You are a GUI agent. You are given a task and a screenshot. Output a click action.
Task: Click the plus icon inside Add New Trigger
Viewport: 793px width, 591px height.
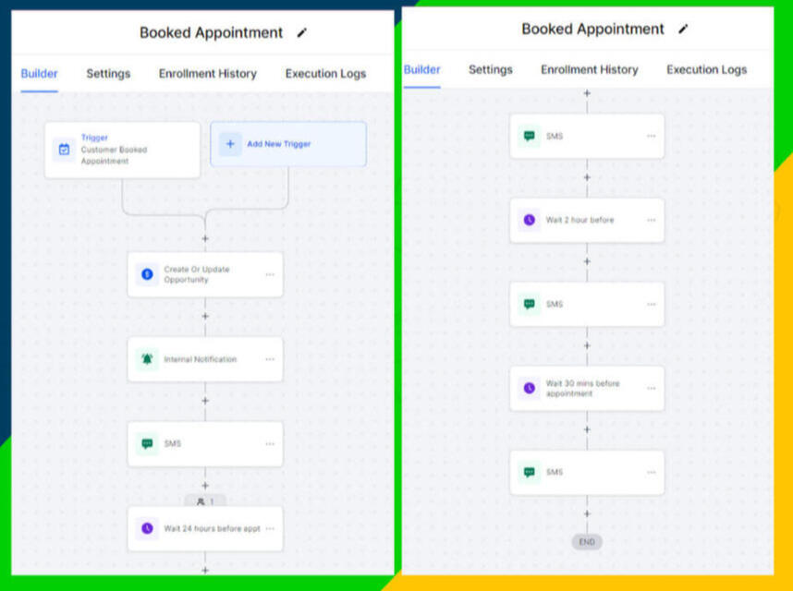click(229, 144)
